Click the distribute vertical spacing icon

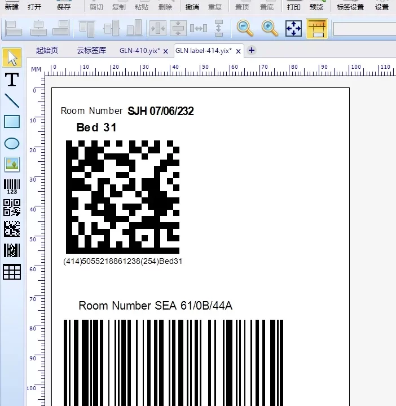tap(219, 28)
